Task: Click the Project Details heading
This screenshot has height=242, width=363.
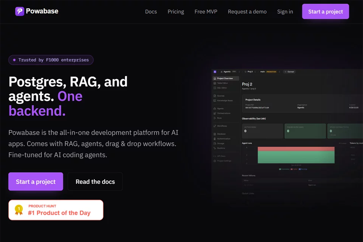Action: coord(253,100)
